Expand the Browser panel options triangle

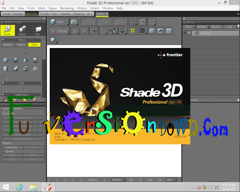pyautogui.click(x=238, y=26)
